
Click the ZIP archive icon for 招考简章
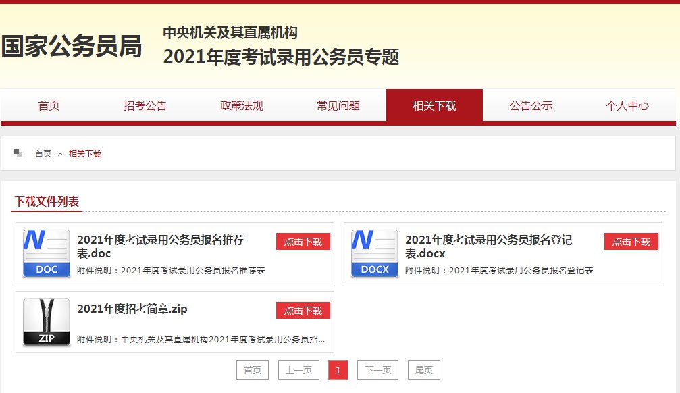[47, 322]
